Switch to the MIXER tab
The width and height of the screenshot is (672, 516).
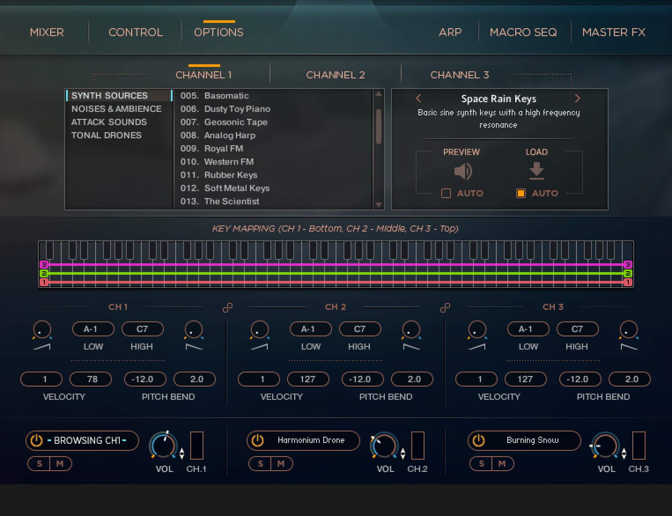tap(47, 32)
